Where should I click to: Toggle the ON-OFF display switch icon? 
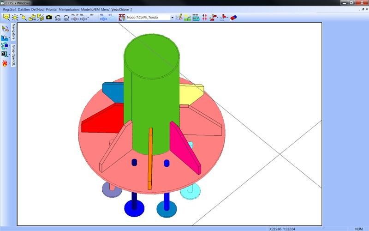[x=196, y=17]
